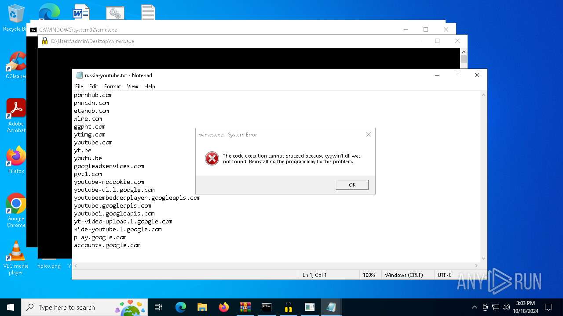Select the Adobe Acrobat desktop shortcut
The height and width of the screenshot is (316, 563).
tap(16, 115)
